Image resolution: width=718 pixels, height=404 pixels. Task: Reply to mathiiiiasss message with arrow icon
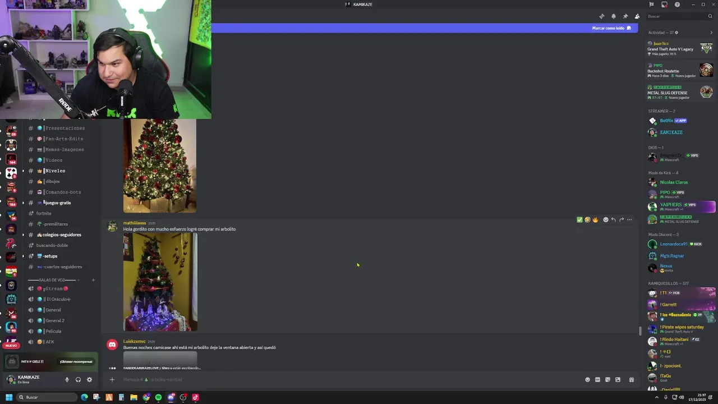[613, 220]
